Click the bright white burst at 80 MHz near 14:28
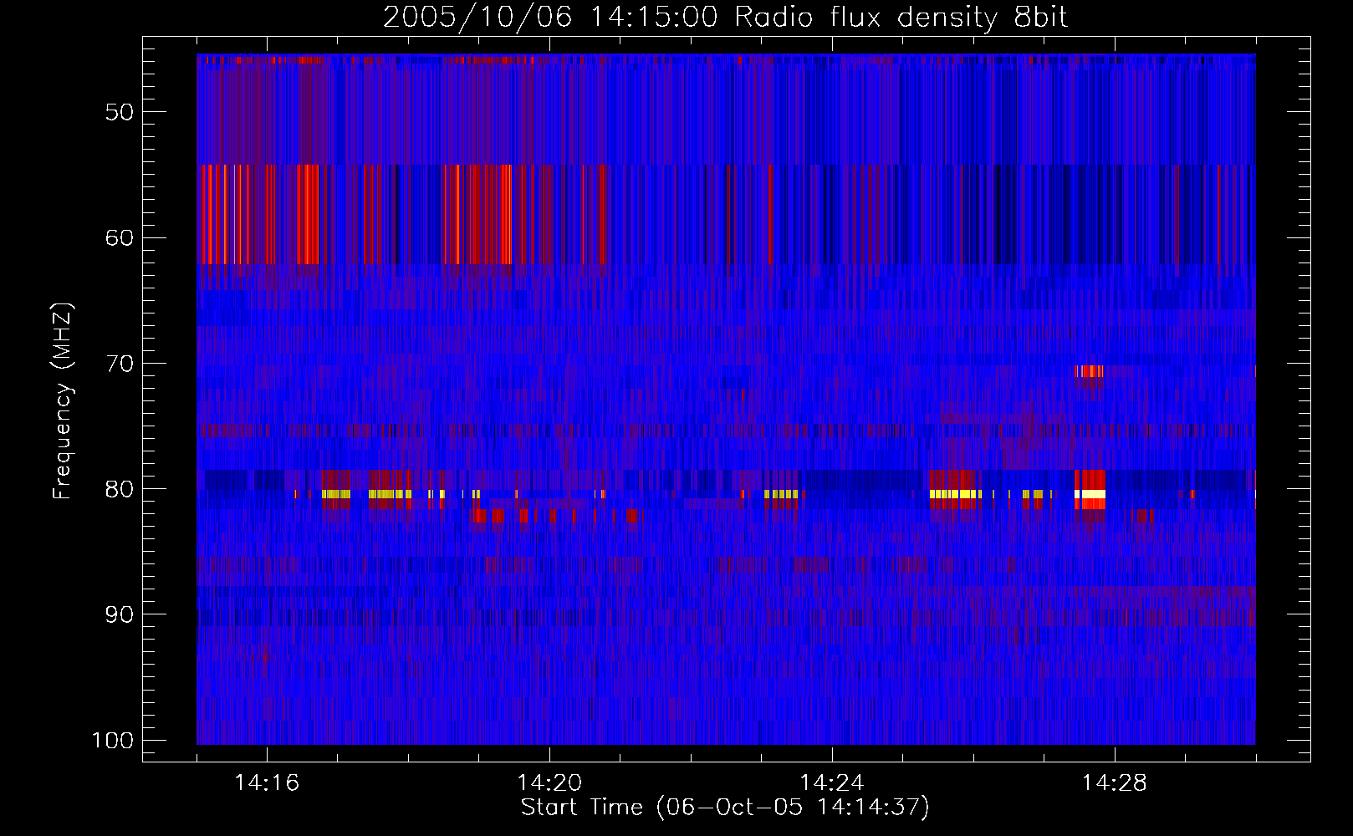 (x=1090, y=494)
